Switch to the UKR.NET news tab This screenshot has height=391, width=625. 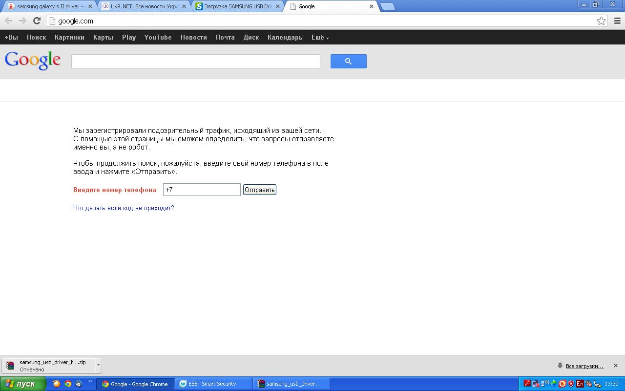pyautogui.click(x=144, y=6)
